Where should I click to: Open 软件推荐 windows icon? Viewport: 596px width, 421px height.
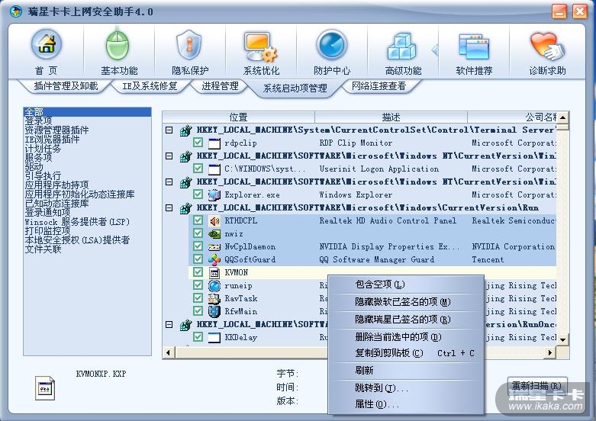[x=474, y=47]
